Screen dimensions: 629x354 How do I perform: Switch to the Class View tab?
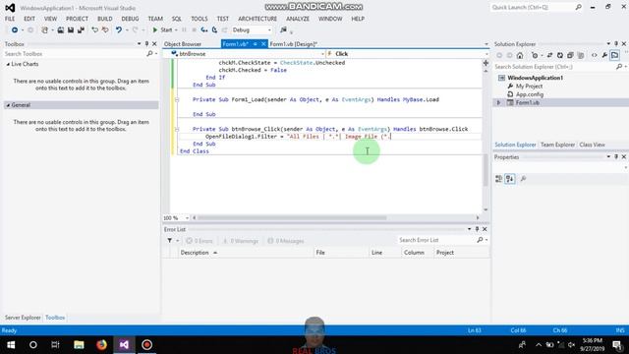592,145
